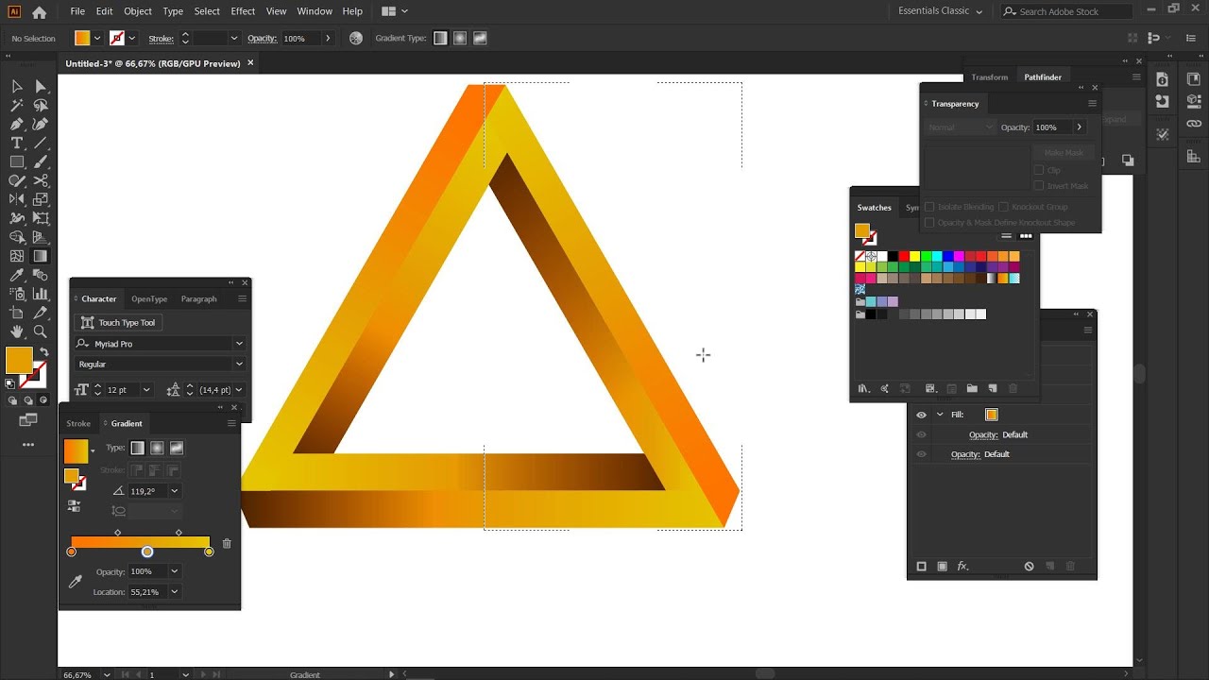Open the Effect menu
This screenshot has height=680, width=1209.
[x=243, y=11]
